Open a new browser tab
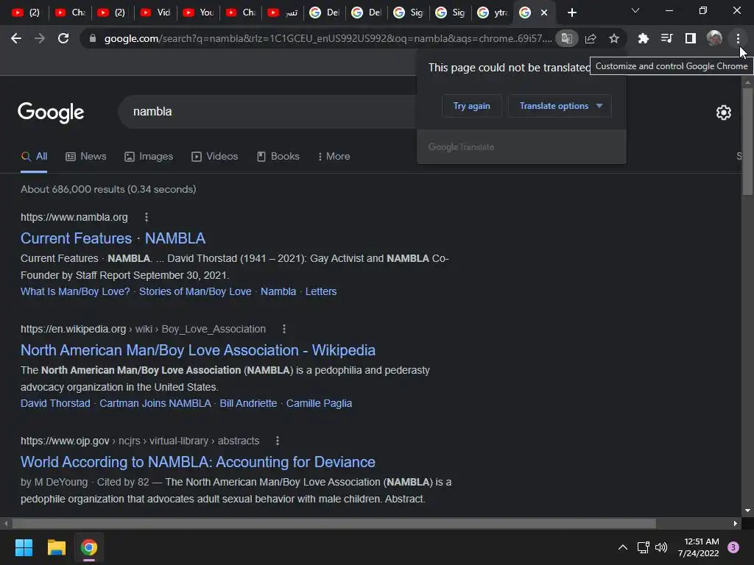 [x=571, y=13]
